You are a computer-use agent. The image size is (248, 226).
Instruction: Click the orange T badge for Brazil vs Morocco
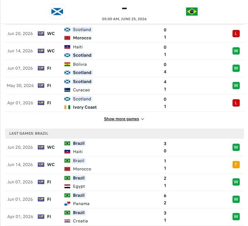coord(236,165)
